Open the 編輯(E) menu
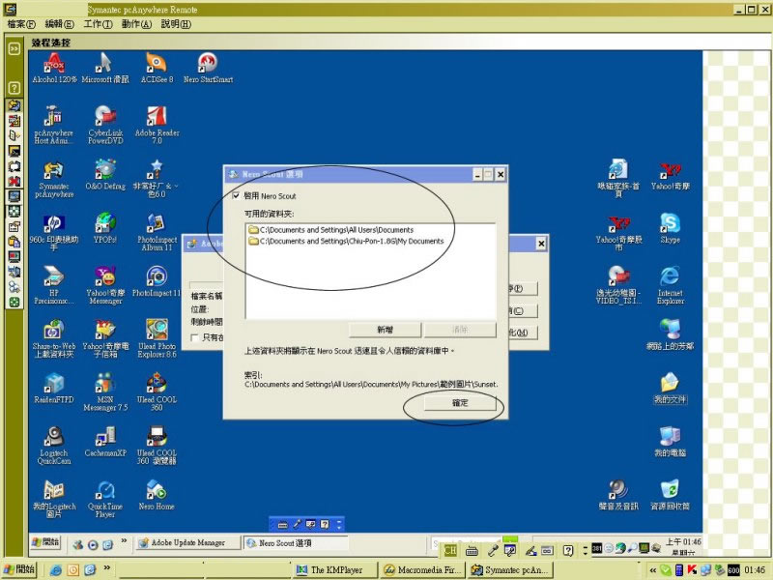This screenshot has width=773, height=580. pyautogui.click(x=59, y=24)
